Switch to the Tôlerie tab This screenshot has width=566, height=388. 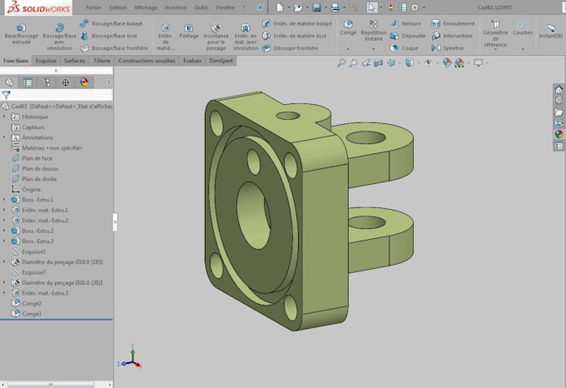click(102, 61)
